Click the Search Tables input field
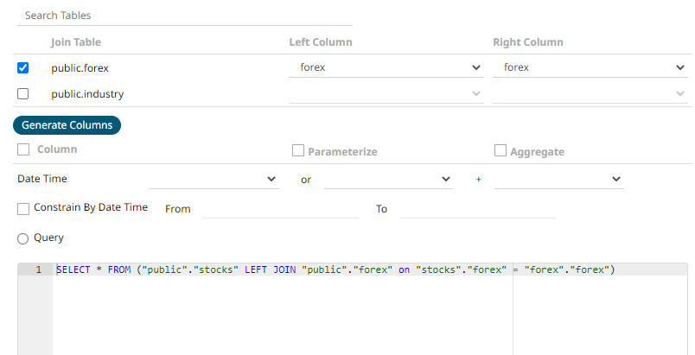This screenshot has width=695, height=355. (x=185, y=16)
